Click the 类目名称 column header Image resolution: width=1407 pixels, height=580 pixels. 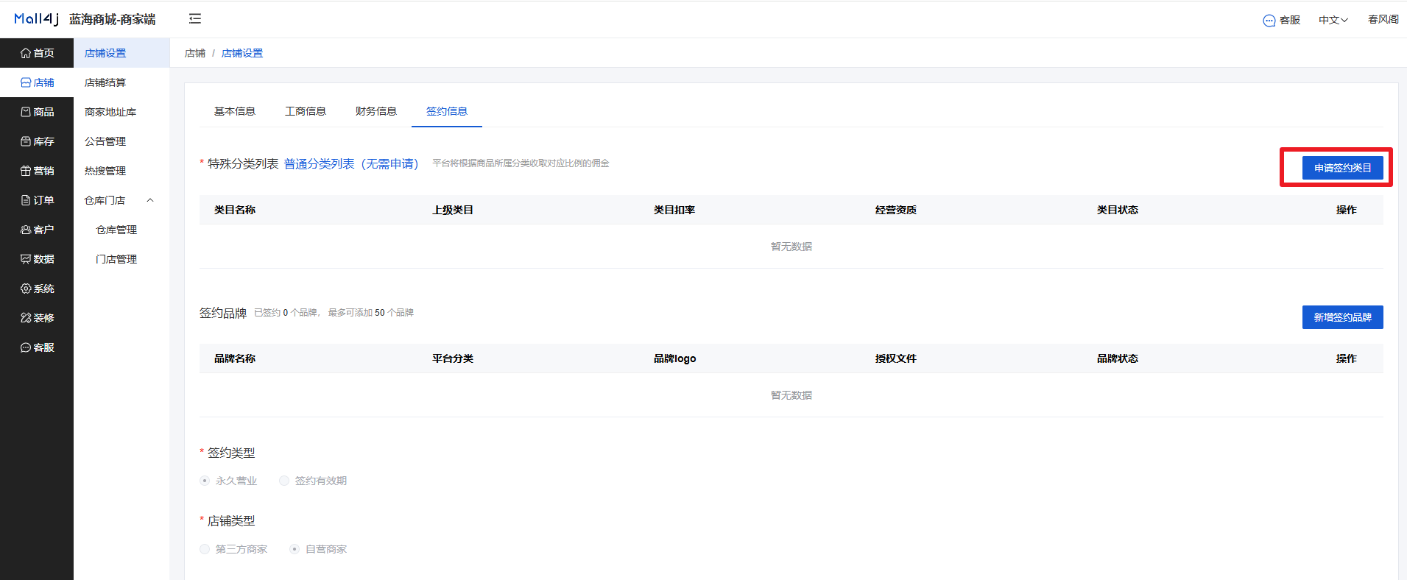point(235,210)
